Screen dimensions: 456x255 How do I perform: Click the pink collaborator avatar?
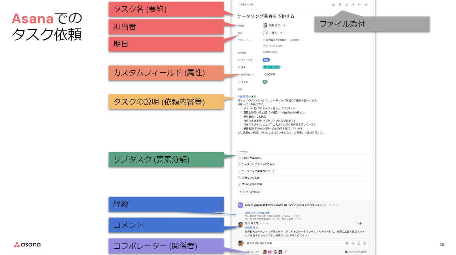coord(270,252)
